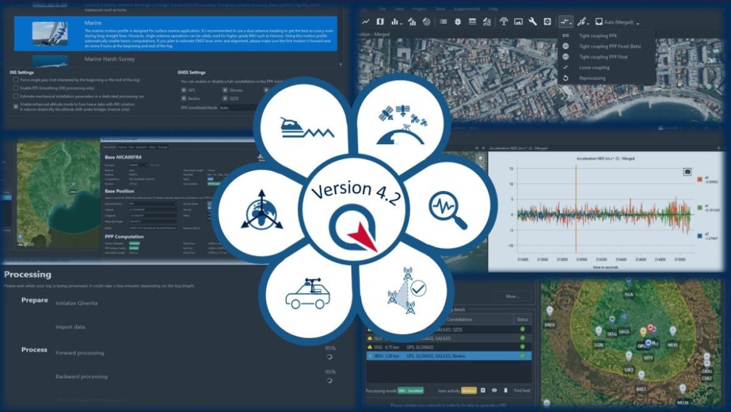Click the trash icon in the base network panel
Screen dimensions: 731x412
[505, 391]
